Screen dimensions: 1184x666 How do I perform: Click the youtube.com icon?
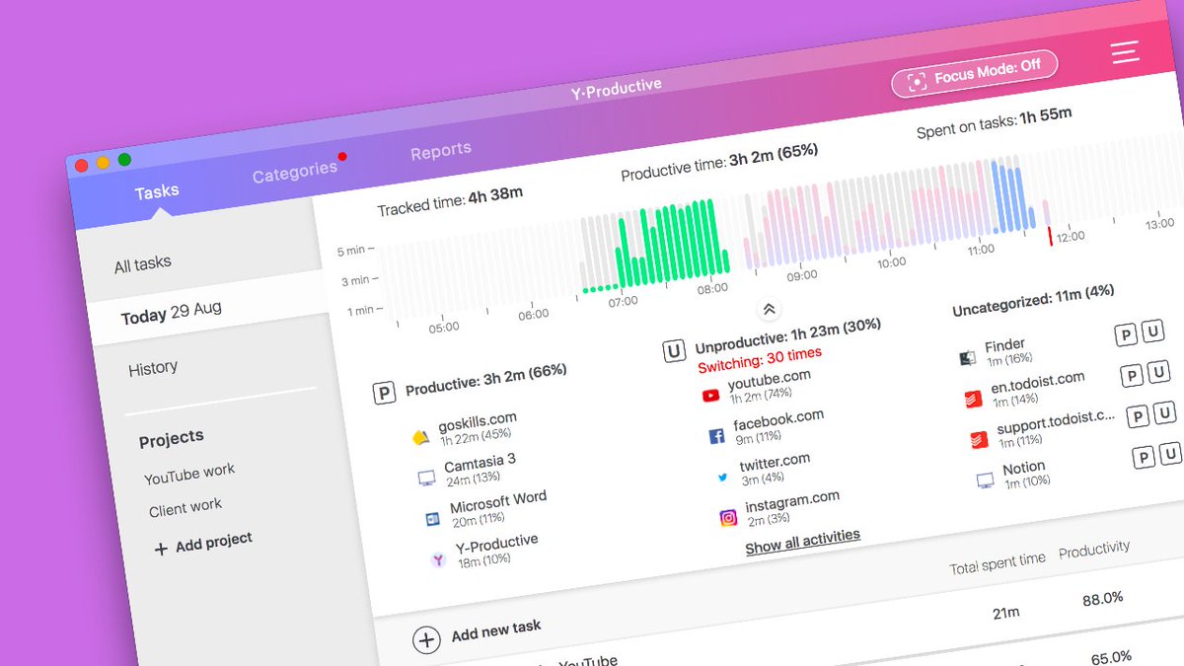[710, 396]
